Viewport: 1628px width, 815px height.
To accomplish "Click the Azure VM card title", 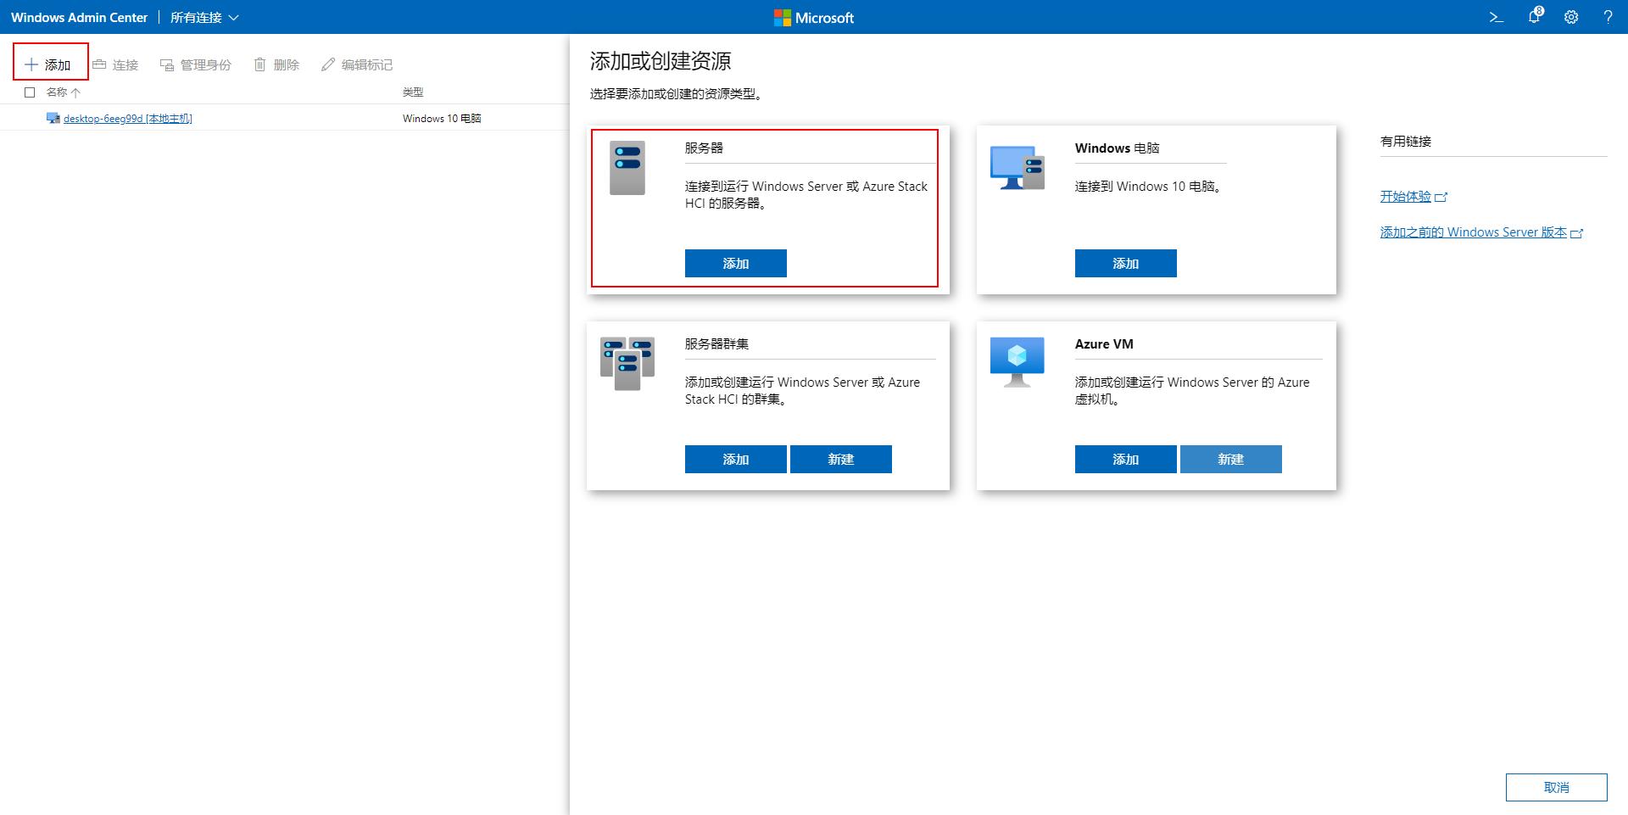I will [x=1104, y=343].
